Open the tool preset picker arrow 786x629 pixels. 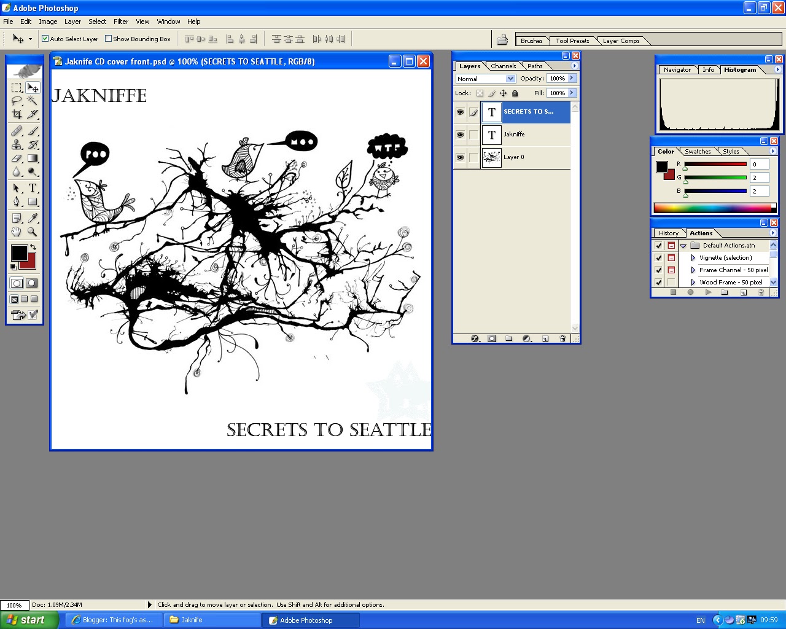click(x=30, y=39)
